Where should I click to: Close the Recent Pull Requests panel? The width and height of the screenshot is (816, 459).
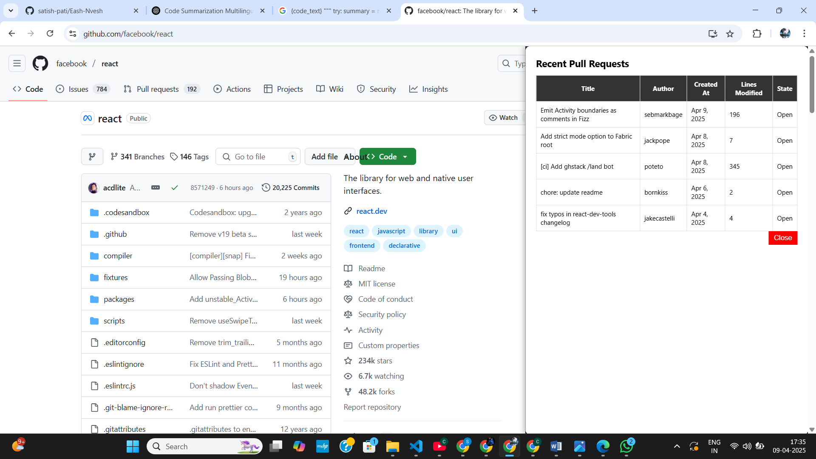point(783,238)
